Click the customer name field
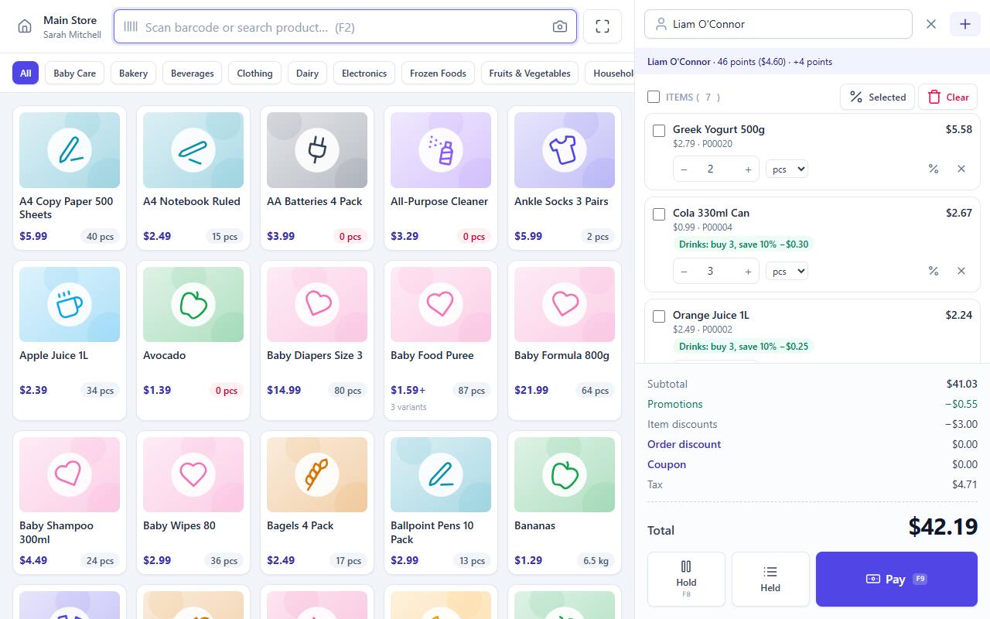Image resolution: width=990 pixels, height=619 pixels. (778, 24)
